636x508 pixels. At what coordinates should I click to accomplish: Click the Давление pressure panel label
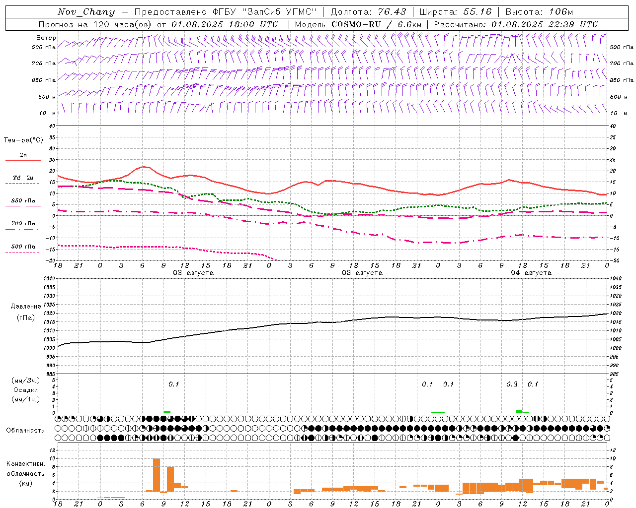click(26, 307)
